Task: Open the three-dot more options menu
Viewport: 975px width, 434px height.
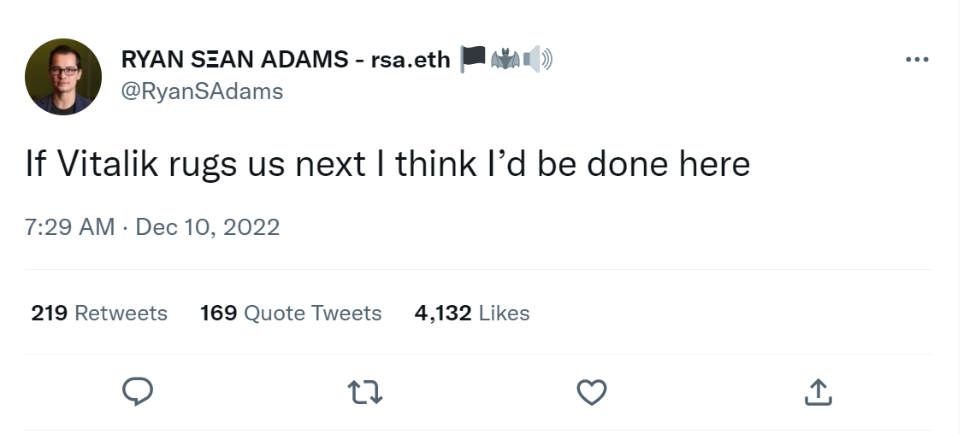Action: click(x=917, y=60)
